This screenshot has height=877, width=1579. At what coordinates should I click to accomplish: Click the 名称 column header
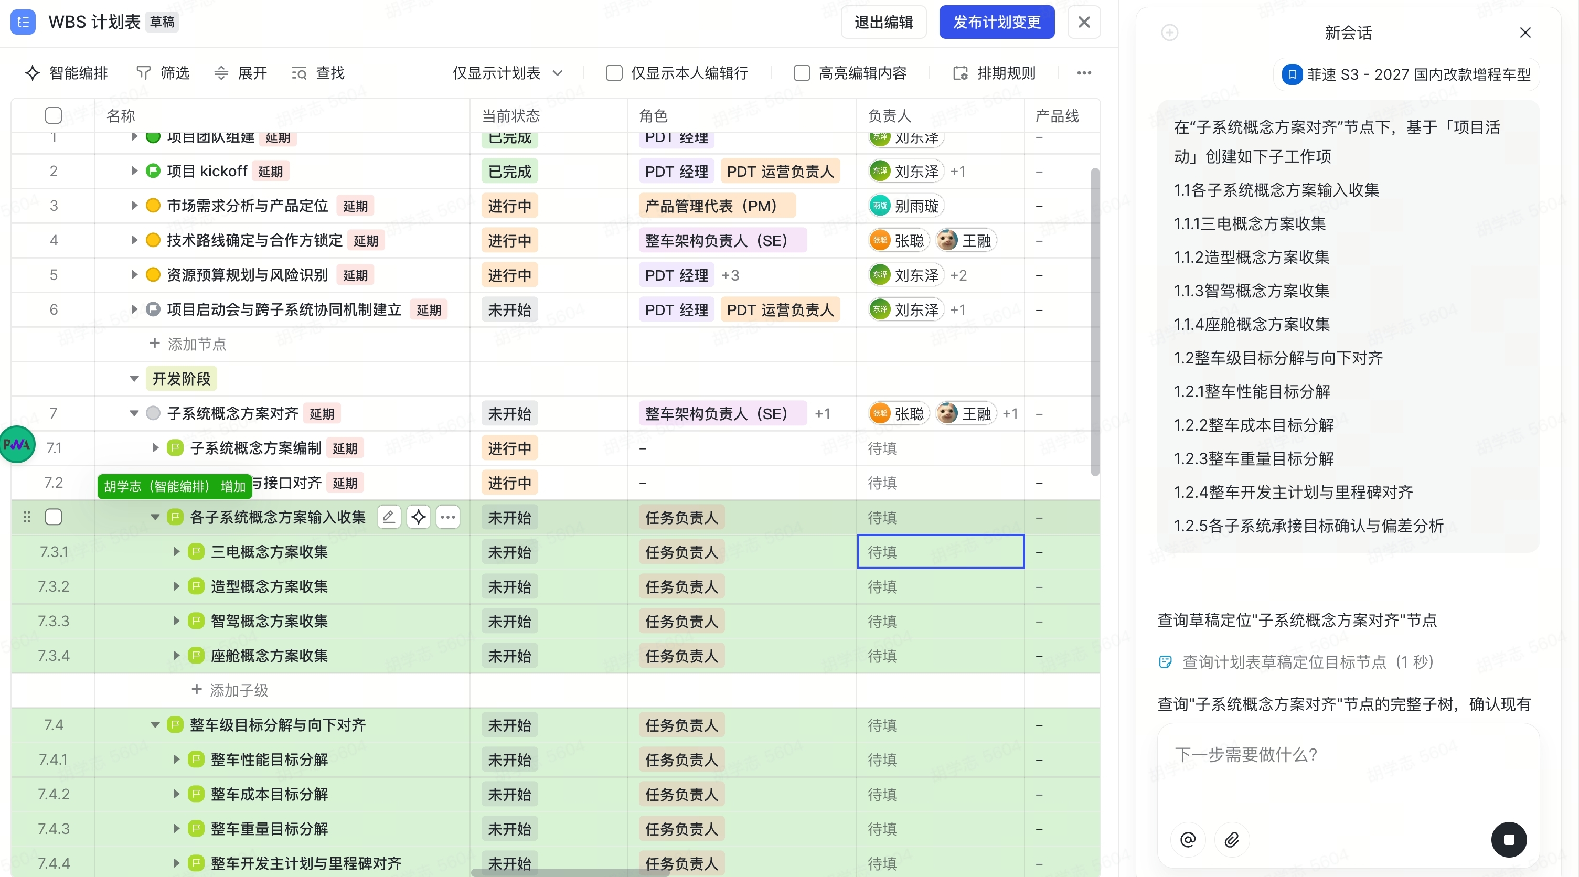pyautogui.click(x=120, y=115)
